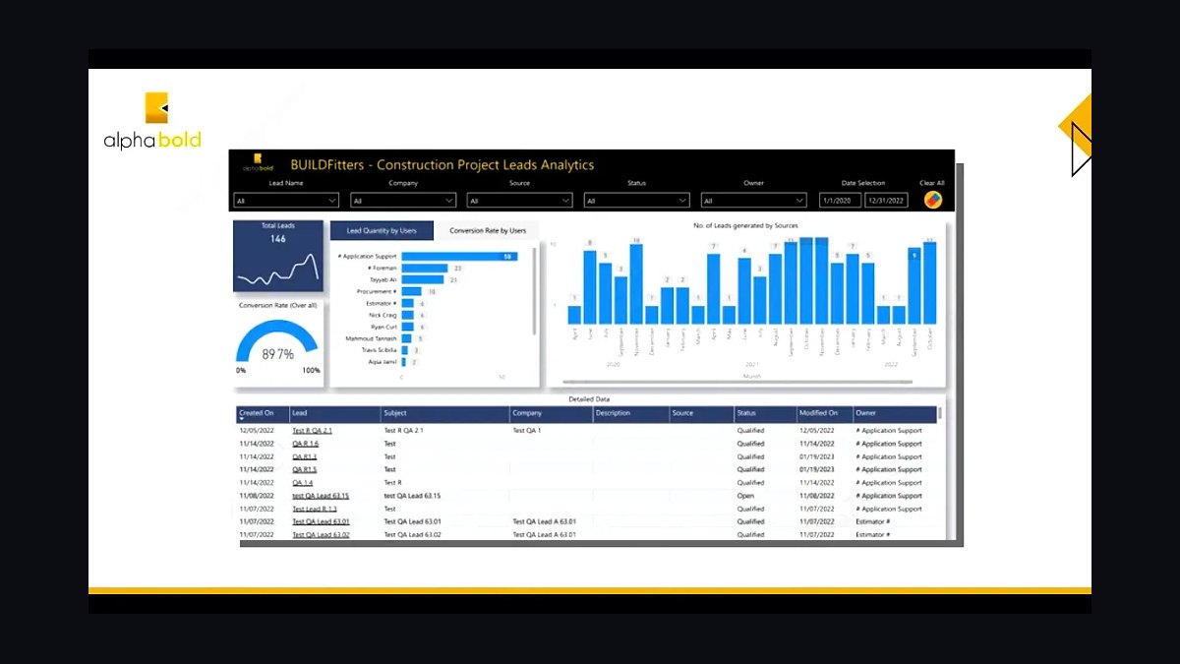The height and width of the screenshot is (664, 1180).
Task: Click the Test R QA 2.1 subject cell
Action: (x=403, y=431)
